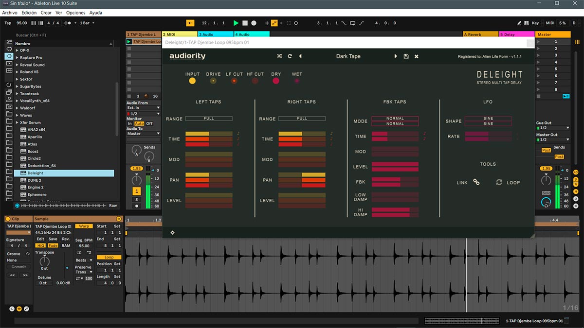
Task: Open the Ver menu
Action: coord(59,13)
